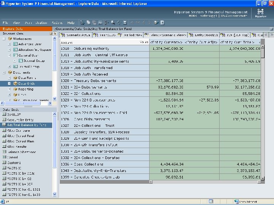Open the Account by Entity data grid
Image resolution: width=274 pixels, height=205 pixels.
(x=20, y=120)
